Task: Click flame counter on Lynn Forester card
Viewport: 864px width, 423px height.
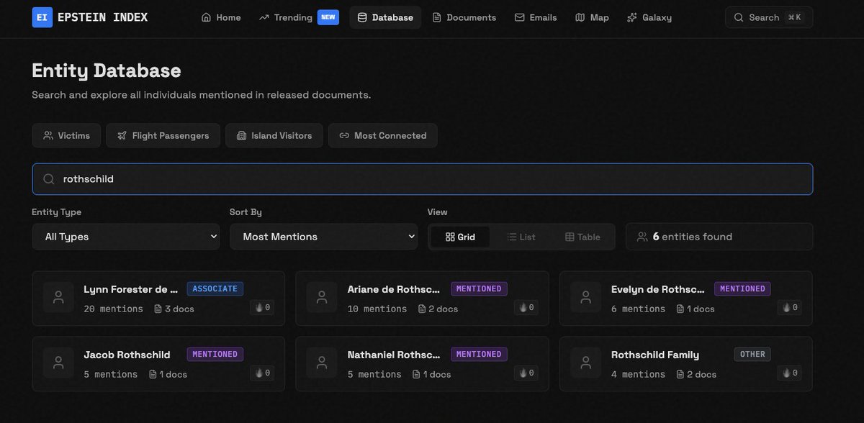Action: pos(262,307)
